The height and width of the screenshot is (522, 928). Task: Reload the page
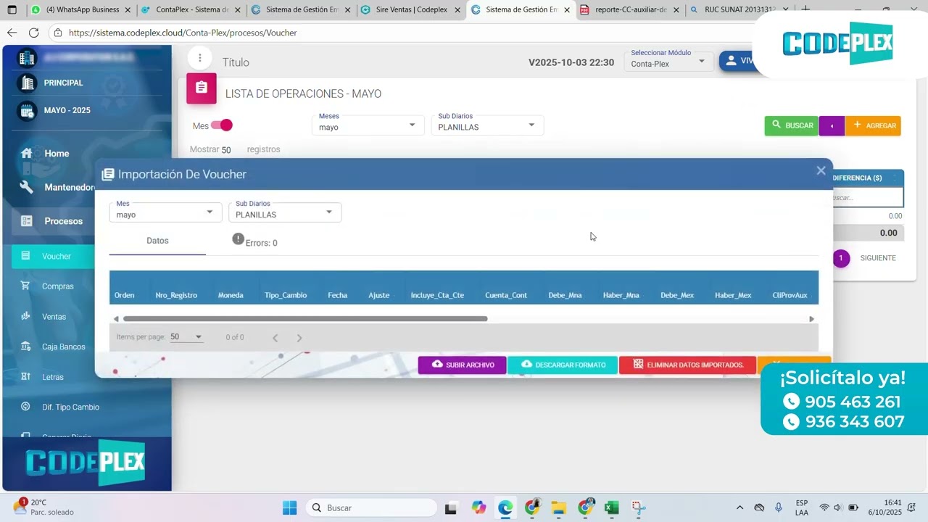[x=33, y=33]
